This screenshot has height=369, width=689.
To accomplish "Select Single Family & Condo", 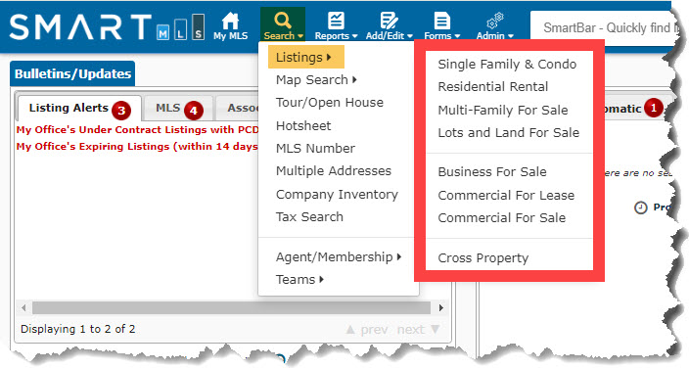I will pos(507,65).
